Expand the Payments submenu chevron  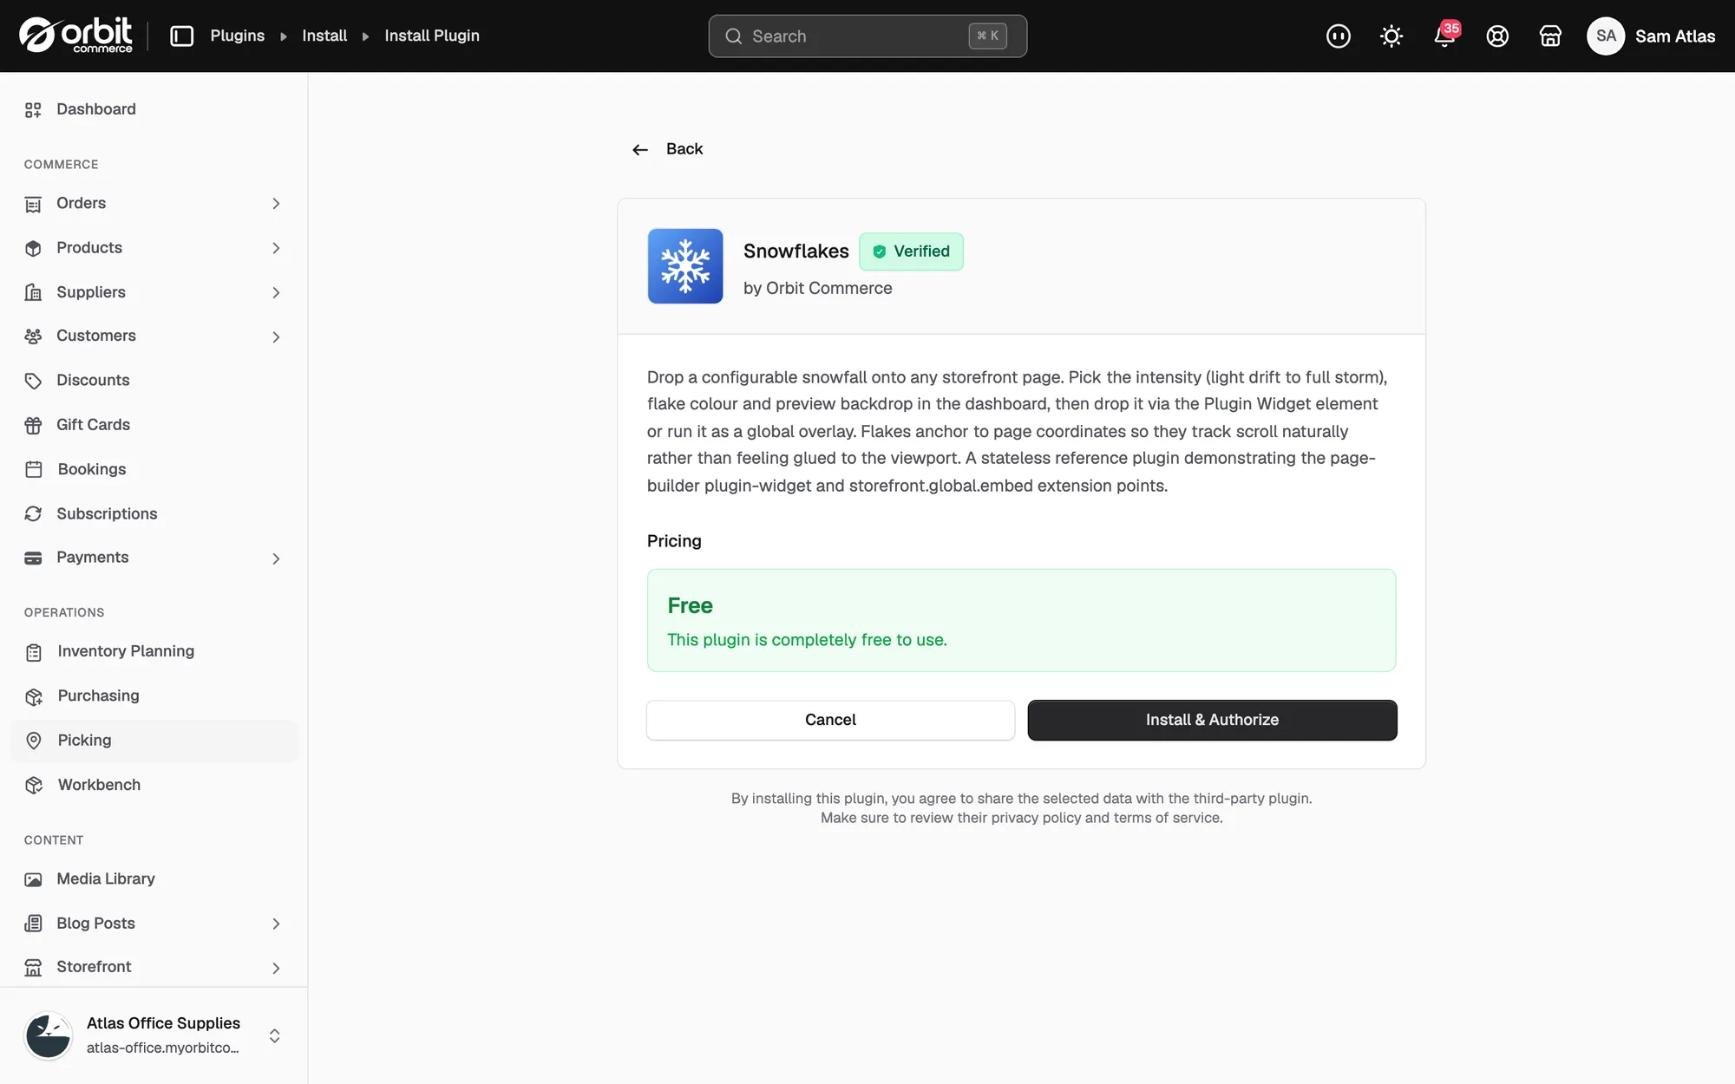pos(276,559)
